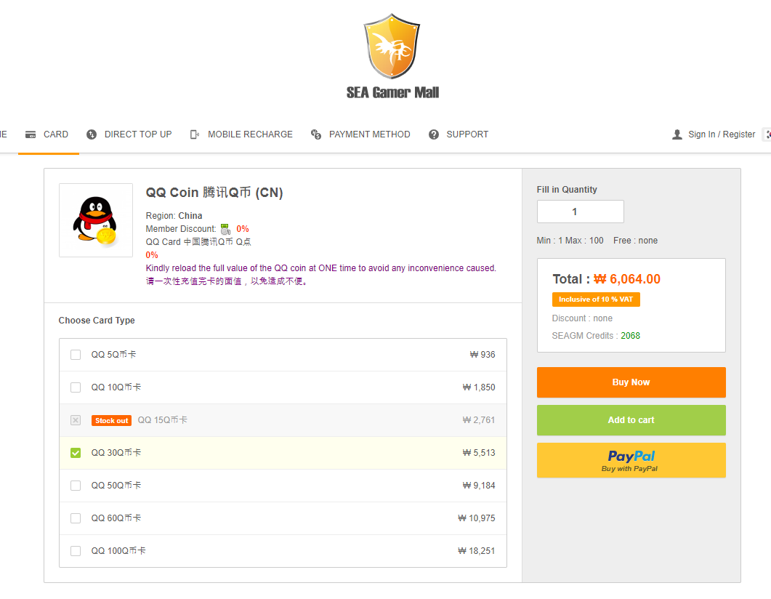The width and height of the screenshot is (771, 599).
Task: Click the ₩ 936 price text
Action: tap(483, 355)
